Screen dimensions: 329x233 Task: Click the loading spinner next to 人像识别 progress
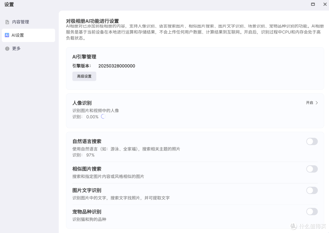point(103,117)
